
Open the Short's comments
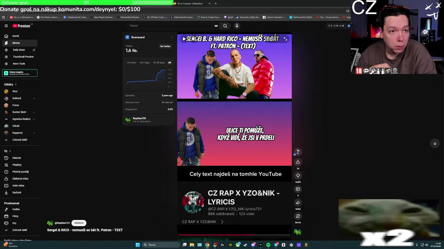[x=298, y=189]
